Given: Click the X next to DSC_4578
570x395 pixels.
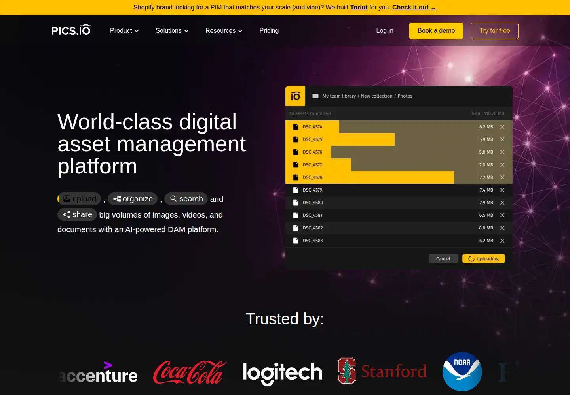Looking at the screenshot, I should click(x=502, y=177).
